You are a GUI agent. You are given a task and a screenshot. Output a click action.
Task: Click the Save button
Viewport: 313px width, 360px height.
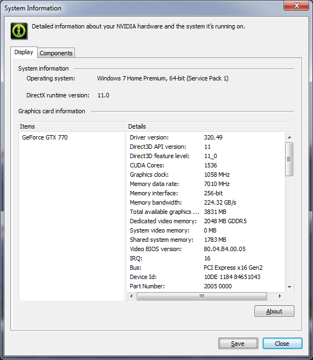[238, 343]
